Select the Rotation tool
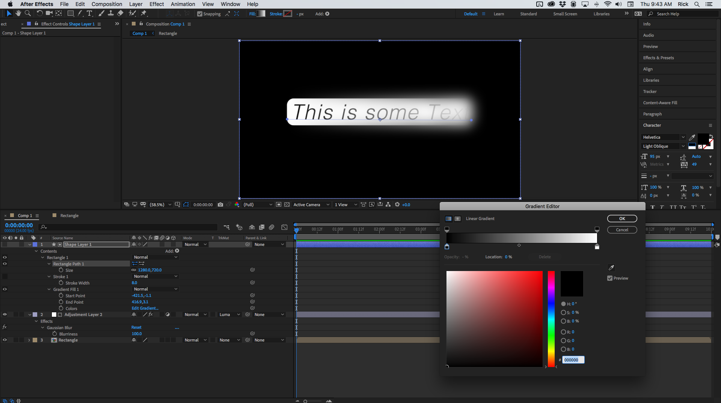 (x=39, y=13)
